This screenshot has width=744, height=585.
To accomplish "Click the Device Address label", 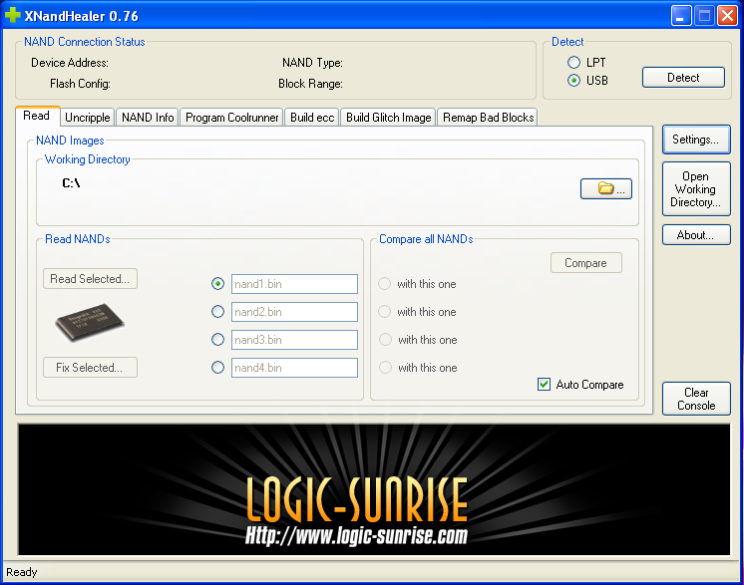I will pyautogui.click(x=70, y=63).
